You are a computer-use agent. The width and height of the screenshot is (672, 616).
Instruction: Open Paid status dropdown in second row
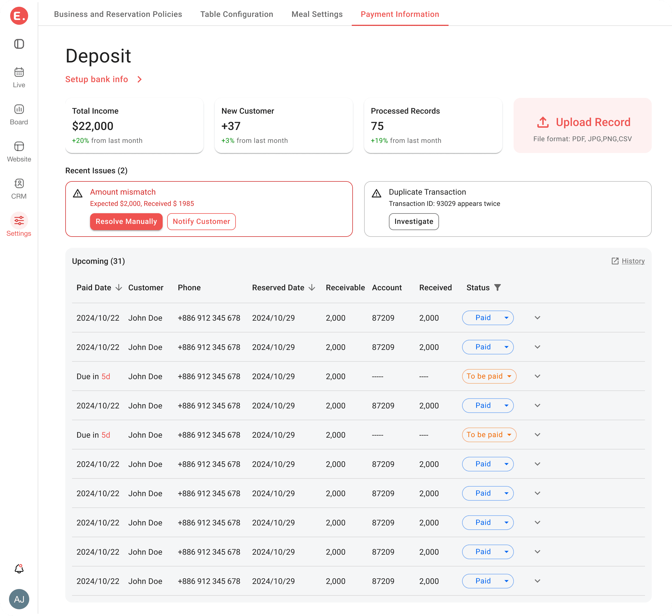pos(488,347)
